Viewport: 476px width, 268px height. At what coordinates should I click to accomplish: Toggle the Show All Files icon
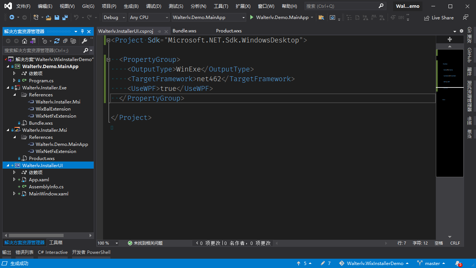click(x=73, y=41)
